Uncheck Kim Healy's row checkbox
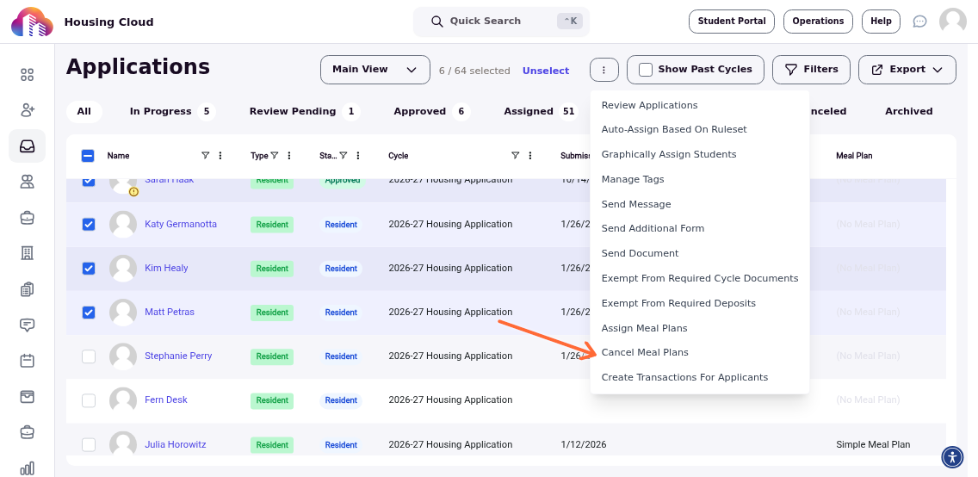This screenshot has height=477, width=978. [x=89, y=268]
